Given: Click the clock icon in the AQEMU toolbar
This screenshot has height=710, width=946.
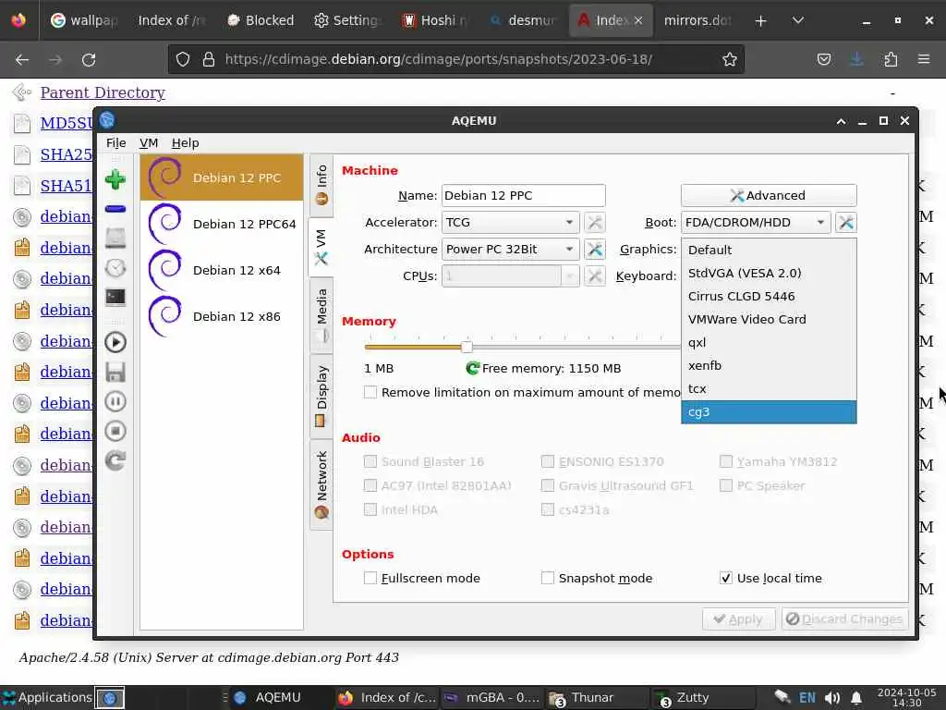Looking at the screenshot, I should click(115, 267).
